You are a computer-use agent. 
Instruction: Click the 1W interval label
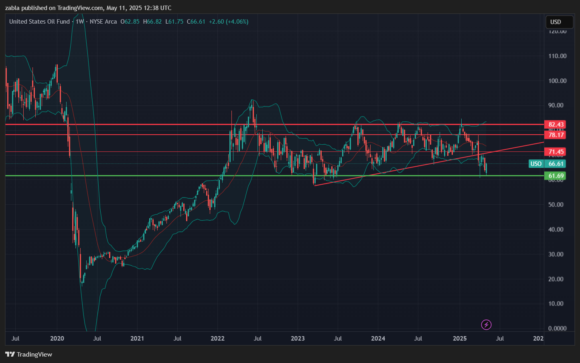80,22
